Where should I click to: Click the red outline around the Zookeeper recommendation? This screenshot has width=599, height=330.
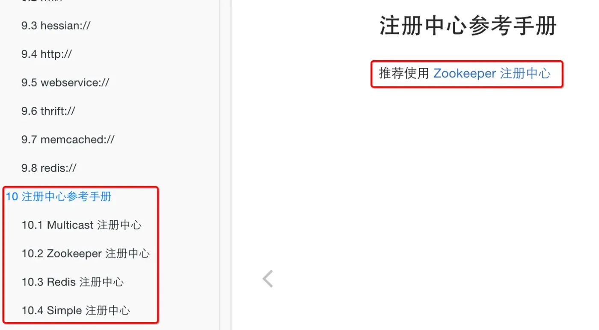[x=467, y=61]
